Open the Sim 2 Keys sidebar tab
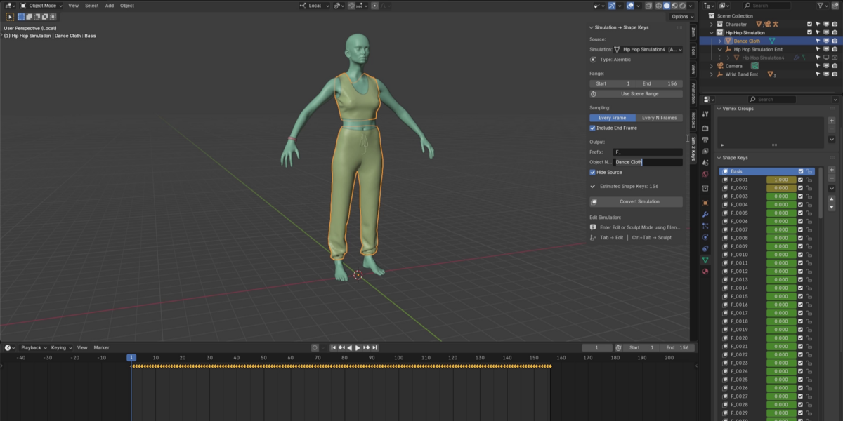Image resolution: width=843 pixels, height=421 pixels. pyautogui.click(x=693, y=149)
